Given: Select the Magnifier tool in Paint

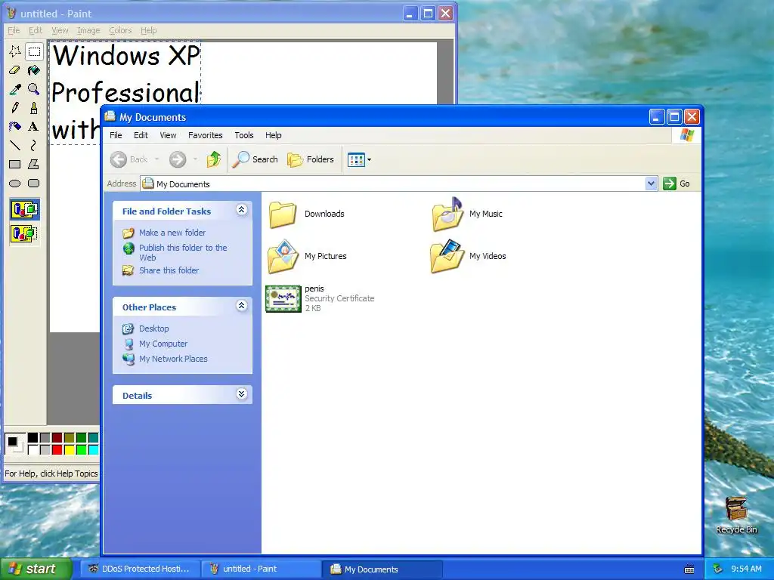Looking at the screenshot, I should click(34, 89).
